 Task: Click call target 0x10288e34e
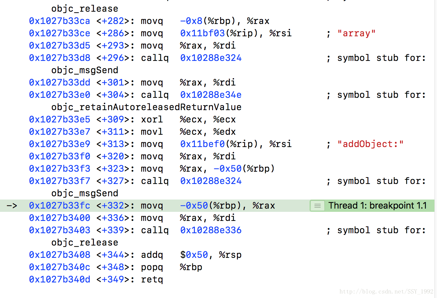(211, 95)
